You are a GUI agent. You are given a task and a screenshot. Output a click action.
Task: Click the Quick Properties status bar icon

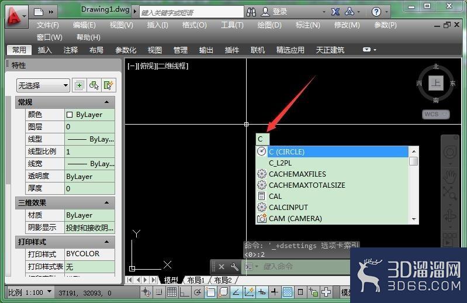(x=300, y=292)
